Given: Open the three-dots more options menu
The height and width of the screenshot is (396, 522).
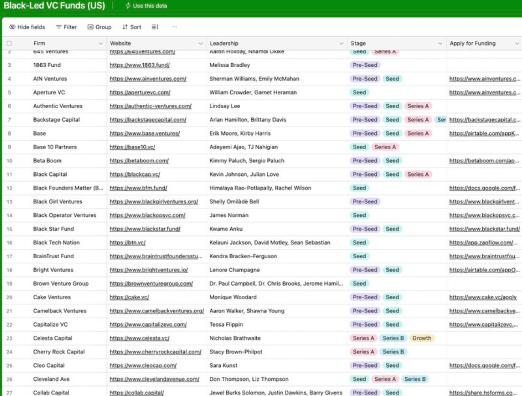Looking at the screenshot, I should pyautogui.click(x=175, y=27).
